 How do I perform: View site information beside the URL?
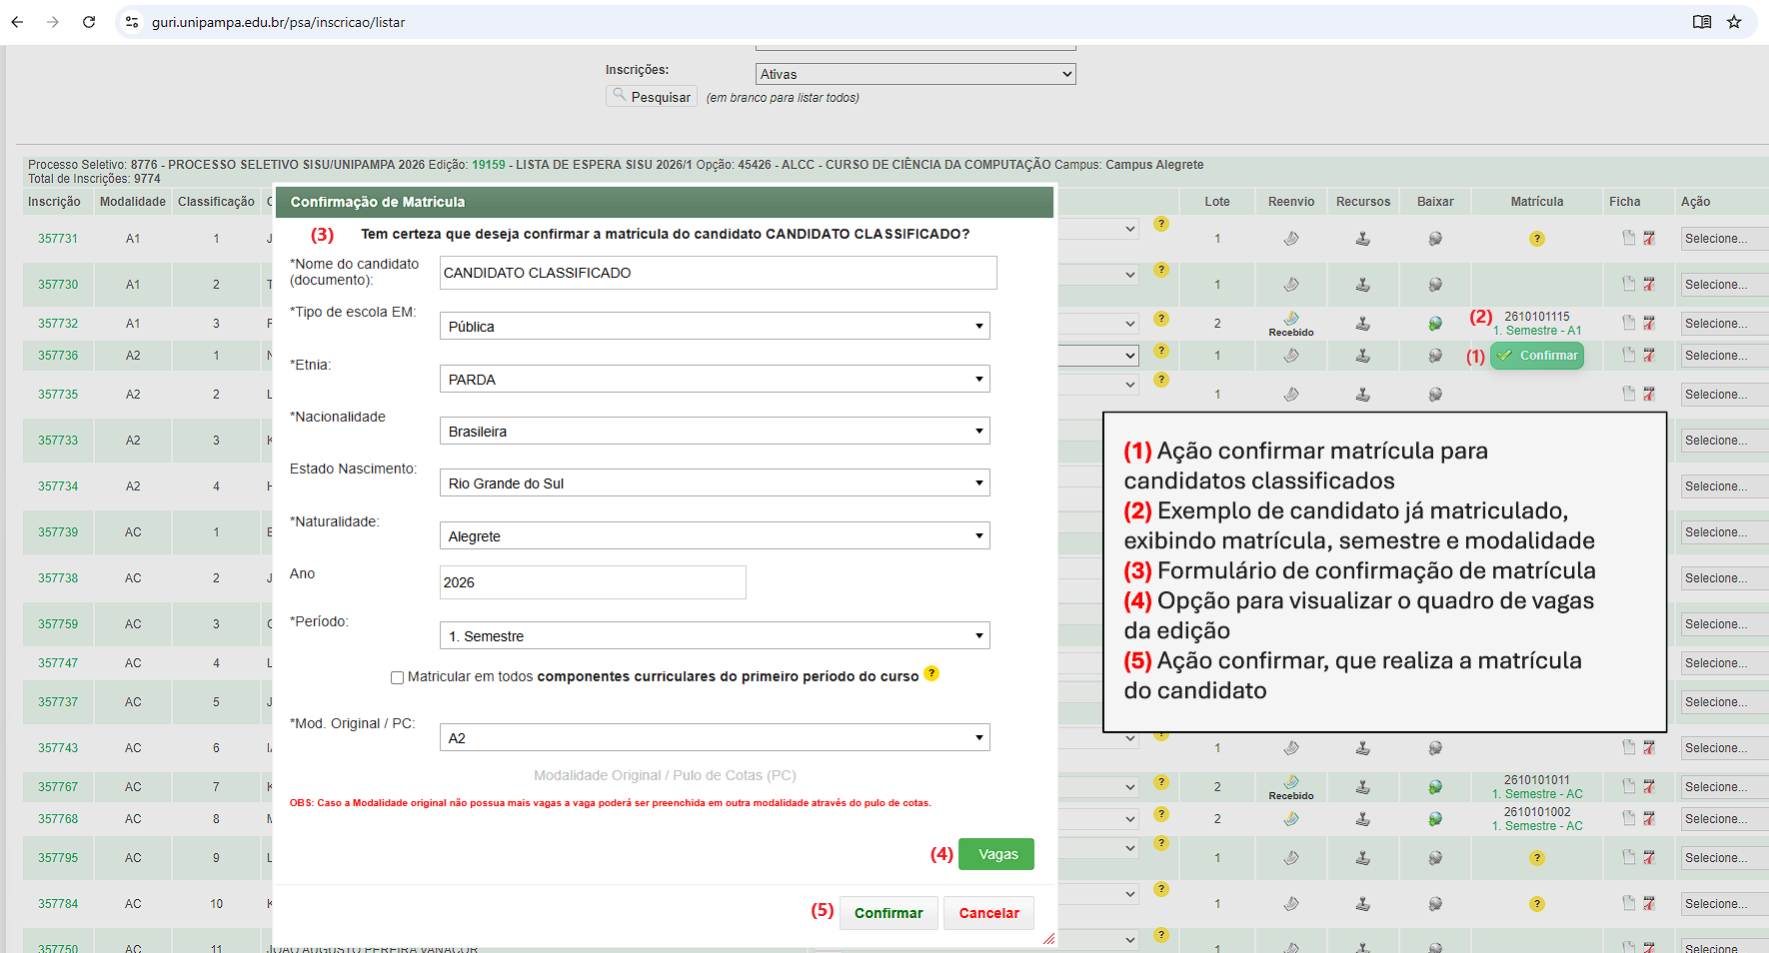pyautogui.click(x=132, y=22)
